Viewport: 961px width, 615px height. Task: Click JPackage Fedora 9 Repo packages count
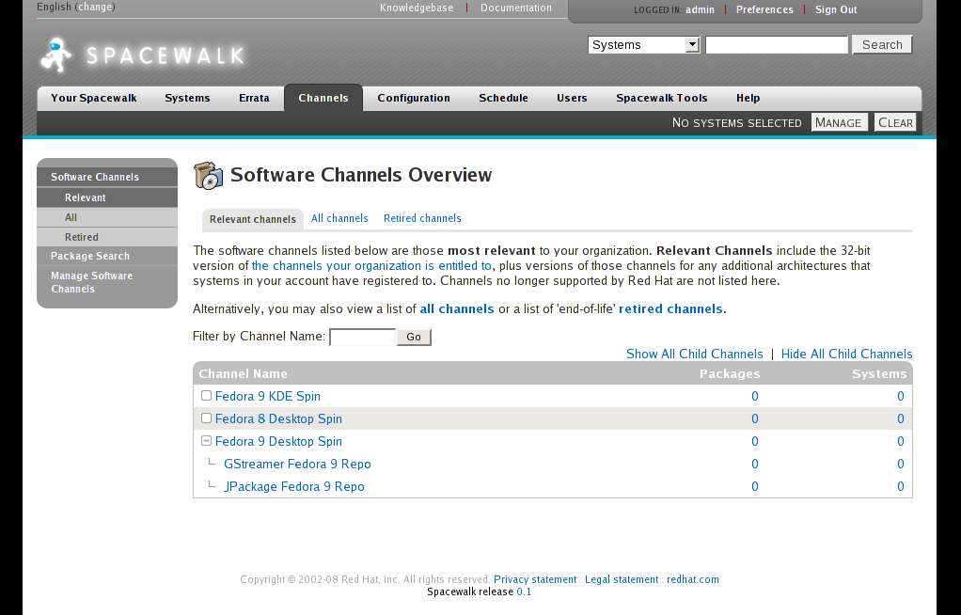[x=755, y=487]
